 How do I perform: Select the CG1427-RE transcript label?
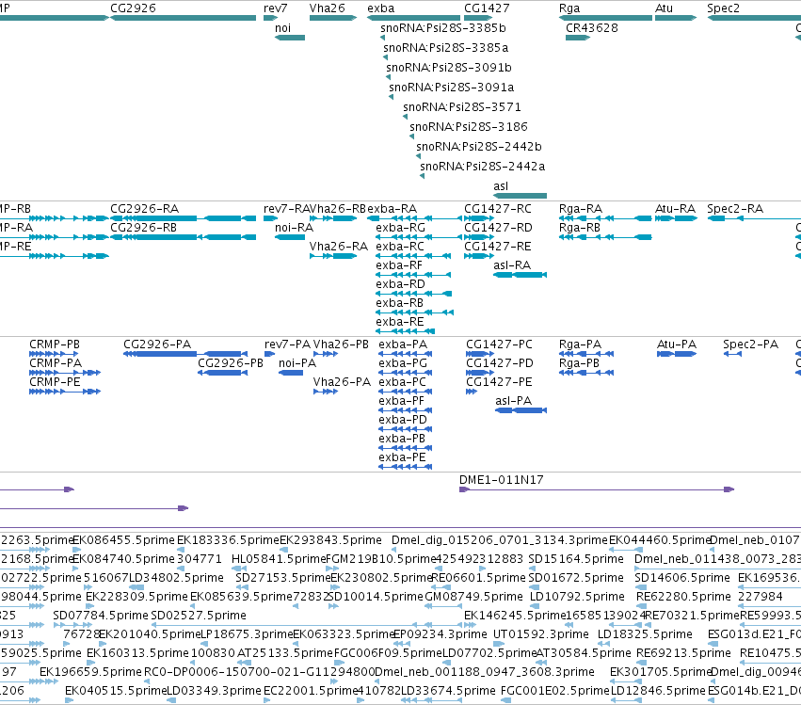coord(498,247)
